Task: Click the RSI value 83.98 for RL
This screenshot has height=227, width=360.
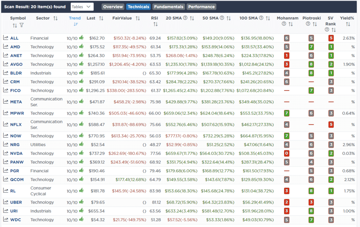Action: 155,191
